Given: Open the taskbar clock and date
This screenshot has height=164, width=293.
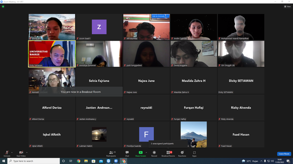Looking at the screenshot, I should click(x=280, y=161).
